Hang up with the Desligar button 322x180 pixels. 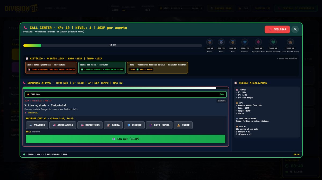[277, 29]
